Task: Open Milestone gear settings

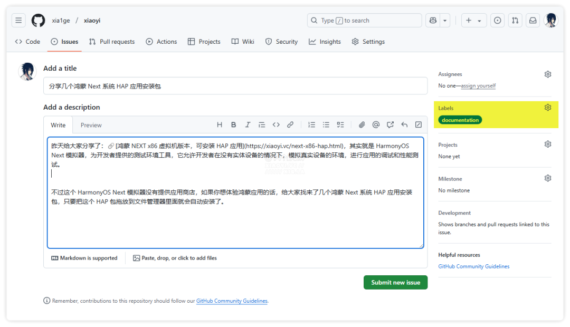Action: coord(548,178)
